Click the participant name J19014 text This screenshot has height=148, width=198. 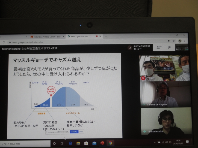(x=142, y=46)
